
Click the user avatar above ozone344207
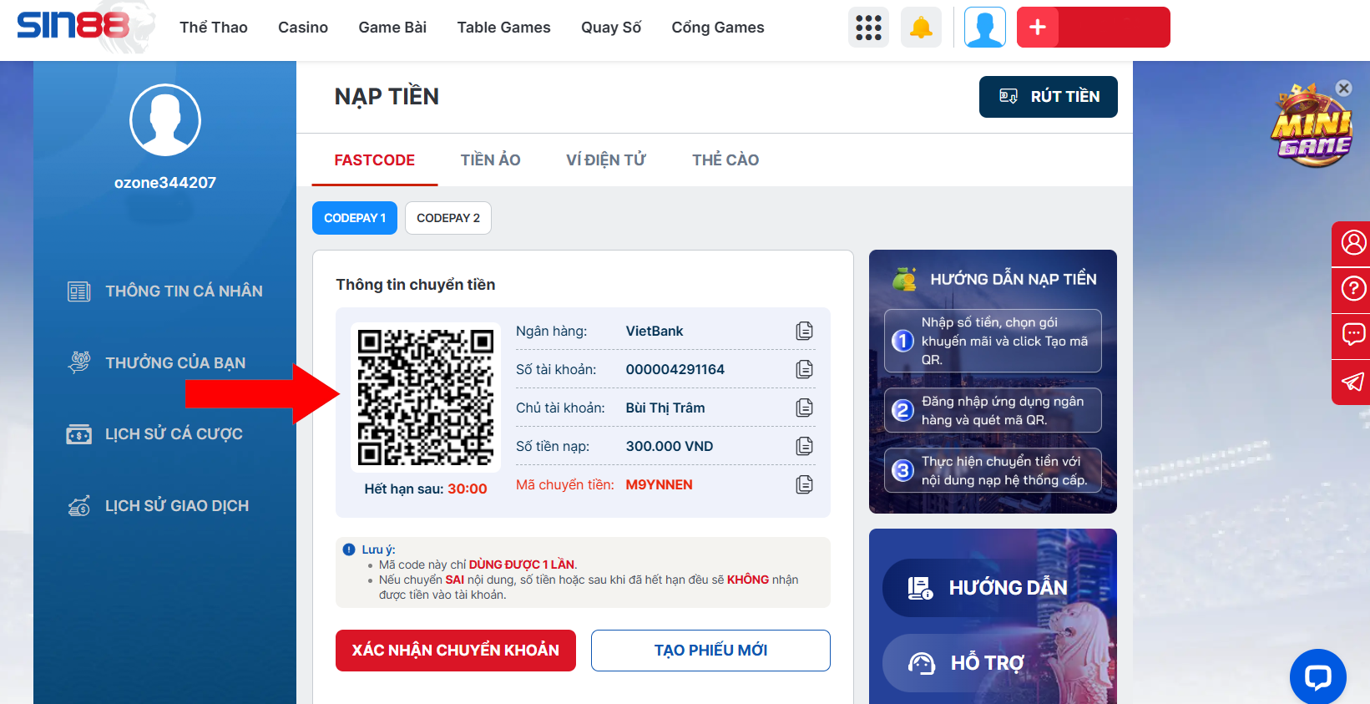[165, 120]
